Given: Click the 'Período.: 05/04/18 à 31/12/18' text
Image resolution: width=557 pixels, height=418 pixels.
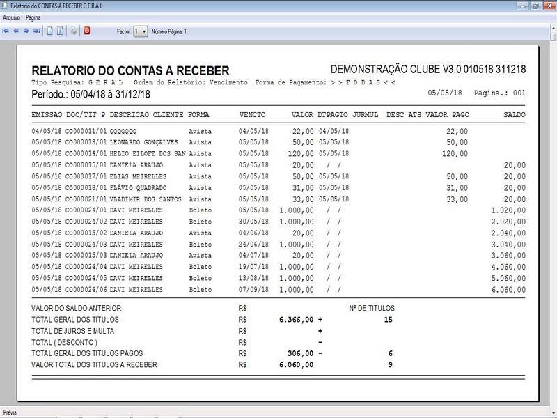Looking at the screenshot, I should point(91,94).
